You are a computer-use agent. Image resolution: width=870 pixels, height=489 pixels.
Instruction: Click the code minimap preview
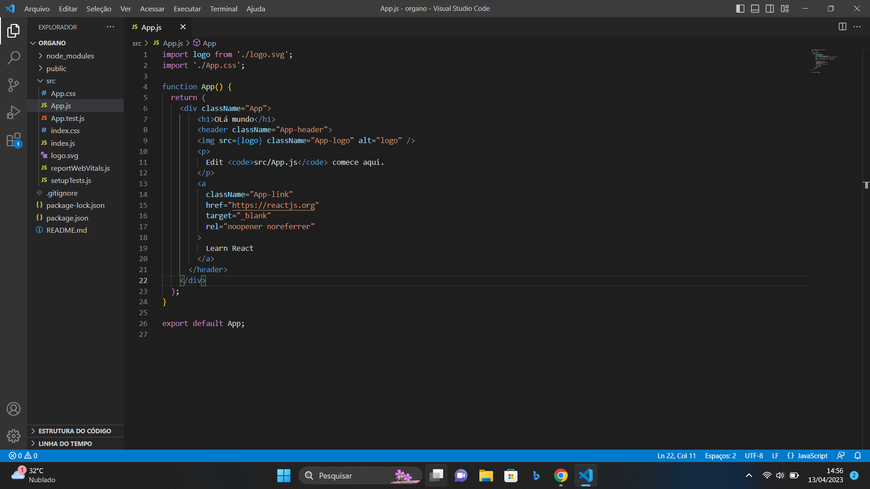click(825, 61)
